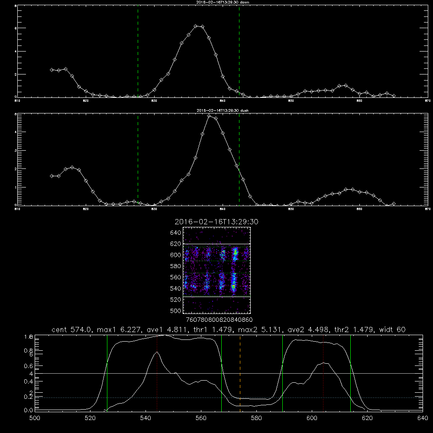
Task: Click the lower white horizontal line in the spectrogram
Action: tap(217, 297)
